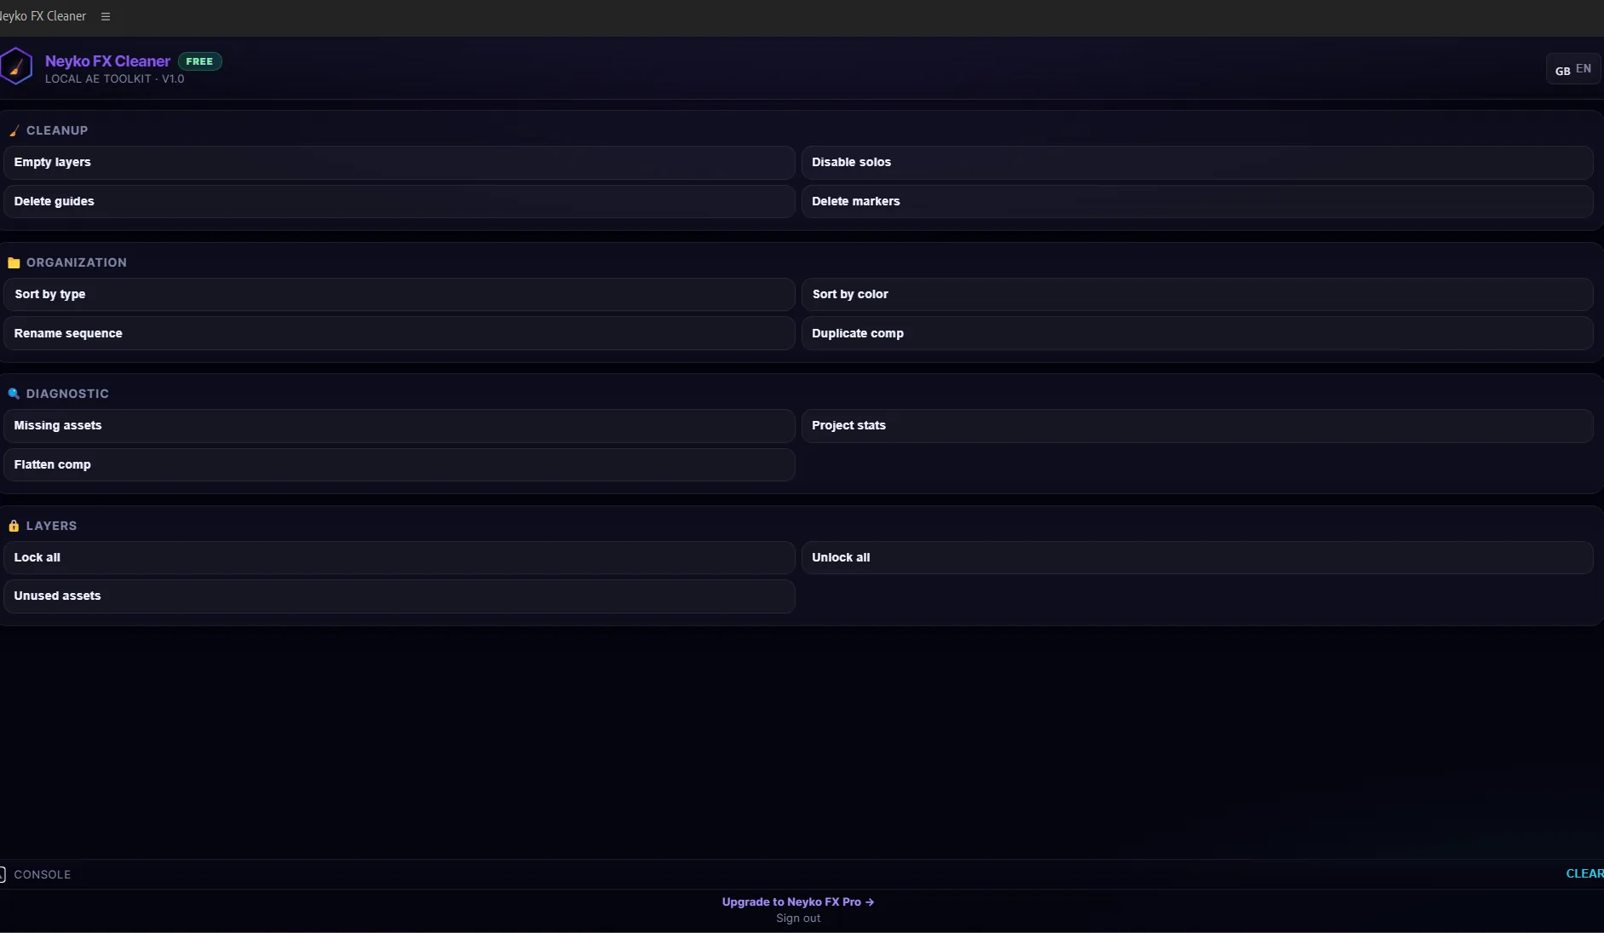Click Flatten comp button
1604x933 pixels.
pos(400,464)
